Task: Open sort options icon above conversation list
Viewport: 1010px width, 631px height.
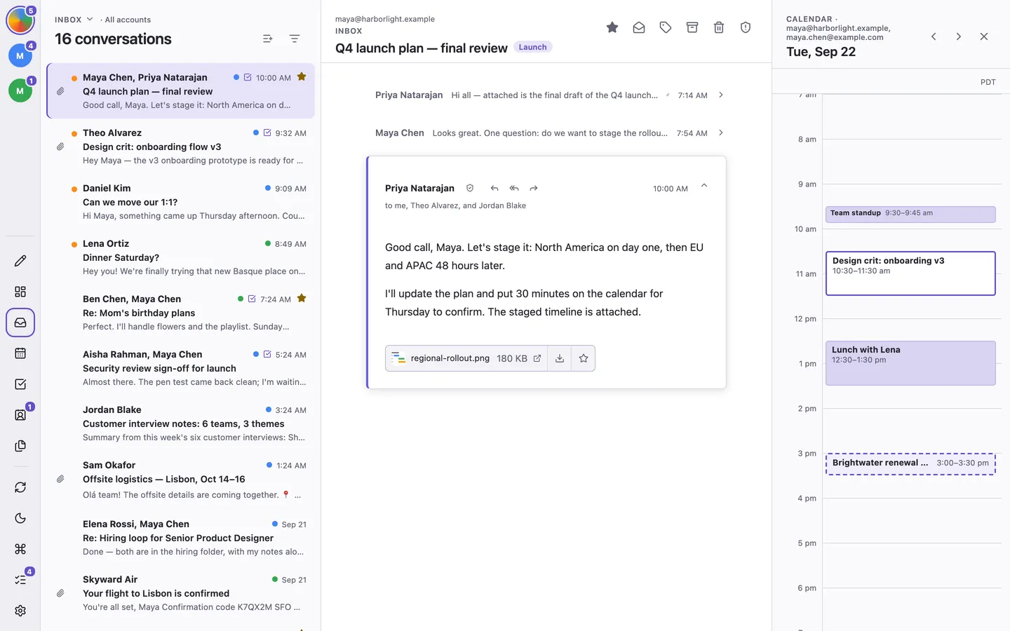Action: (x=267, y=39)
